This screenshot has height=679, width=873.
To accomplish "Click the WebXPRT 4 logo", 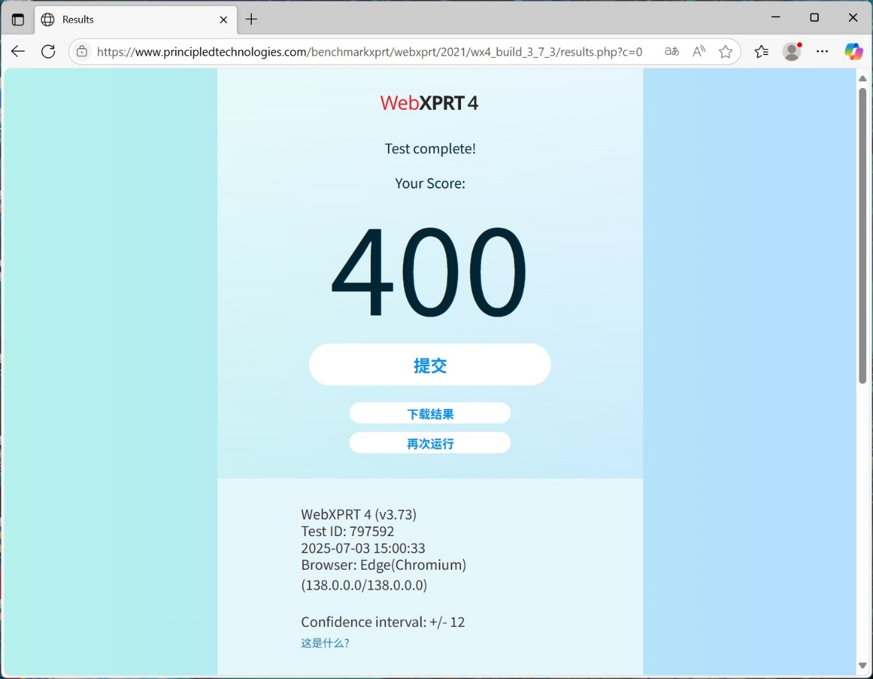I will [429, 103].
